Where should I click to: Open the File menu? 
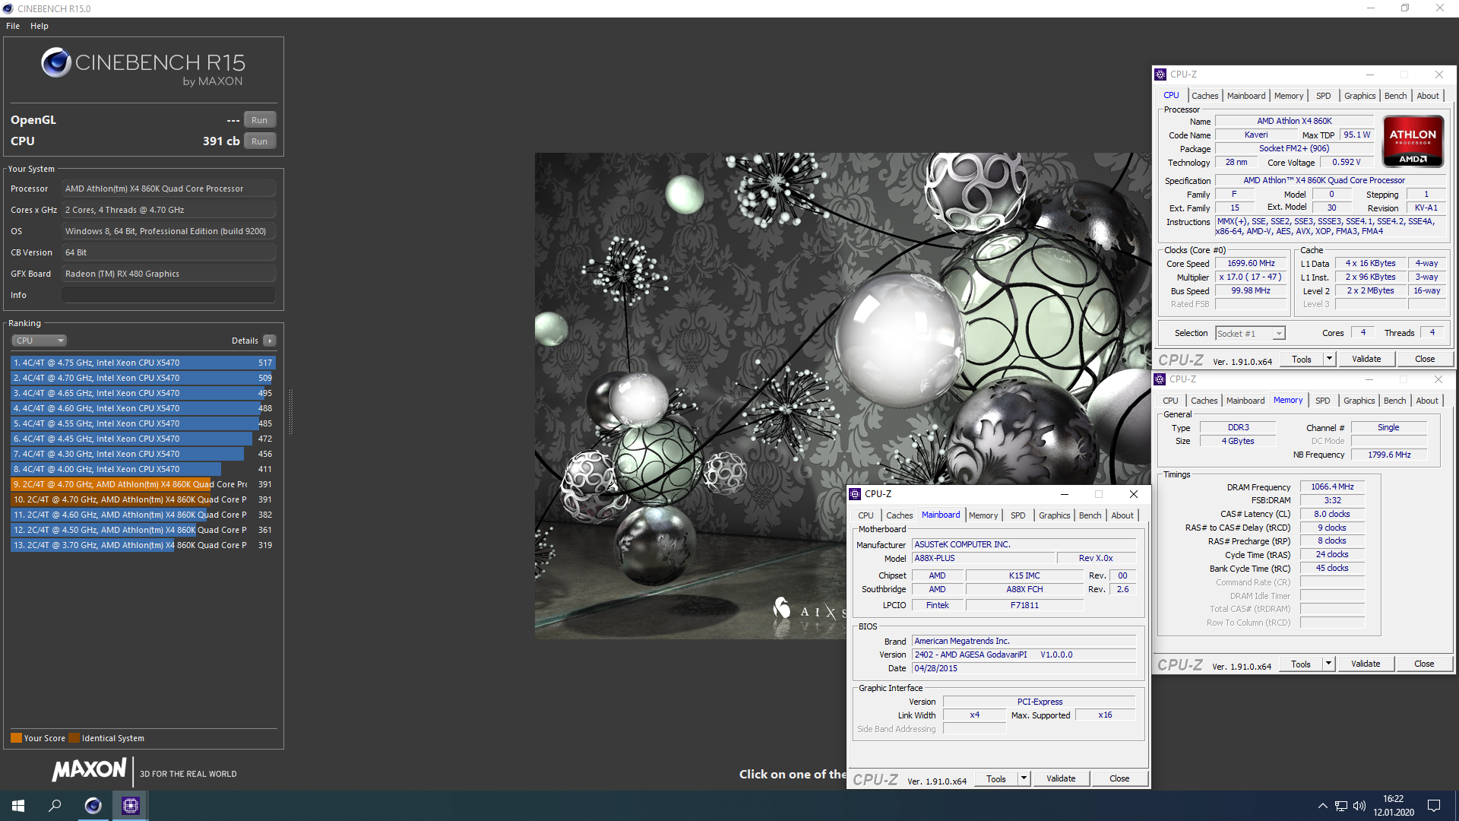pos(13,26)
